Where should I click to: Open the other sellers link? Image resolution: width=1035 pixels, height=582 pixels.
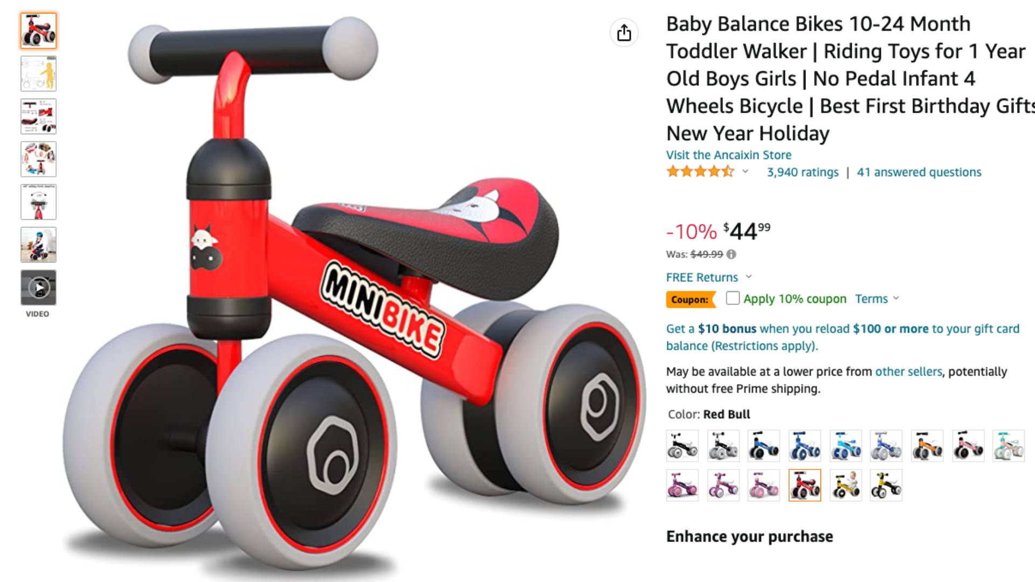pyautogui.click(x=908, y=371)
